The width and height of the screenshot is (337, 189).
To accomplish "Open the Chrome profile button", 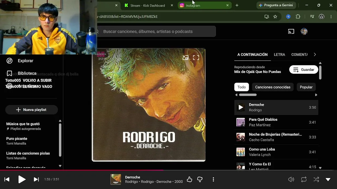I will 321,17.
